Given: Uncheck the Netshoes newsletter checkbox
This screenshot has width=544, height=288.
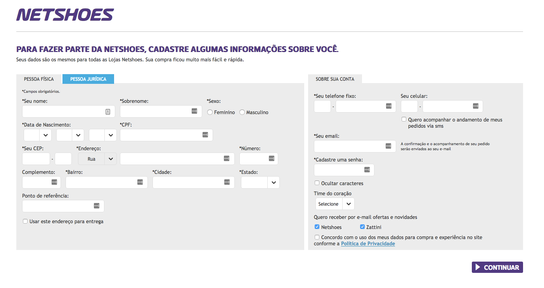Looking at the screenshot, I should [317, 227].
